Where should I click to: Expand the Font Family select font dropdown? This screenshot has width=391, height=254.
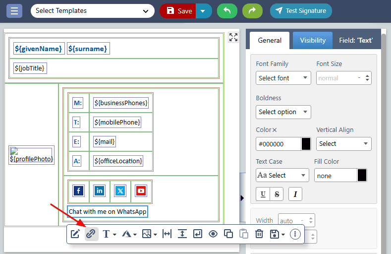click(283, 78)
